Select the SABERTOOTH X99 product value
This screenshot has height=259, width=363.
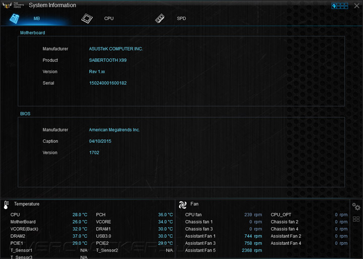(x=108, y=60)
